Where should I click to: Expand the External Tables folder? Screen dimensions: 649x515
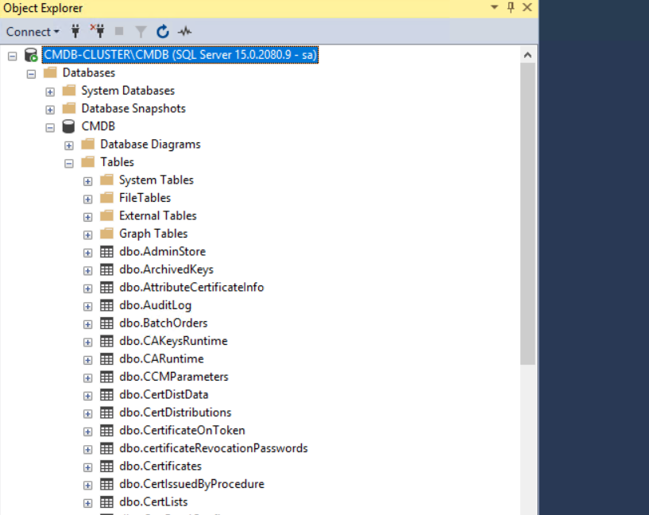click(87, 217)
